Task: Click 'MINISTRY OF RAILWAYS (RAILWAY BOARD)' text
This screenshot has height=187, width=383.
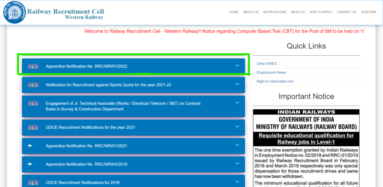Action: [x=306, y=127]
